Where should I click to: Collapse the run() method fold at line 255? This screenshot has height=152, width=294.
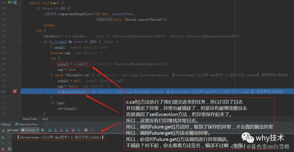pyautogui.click(x=21, y=3)
